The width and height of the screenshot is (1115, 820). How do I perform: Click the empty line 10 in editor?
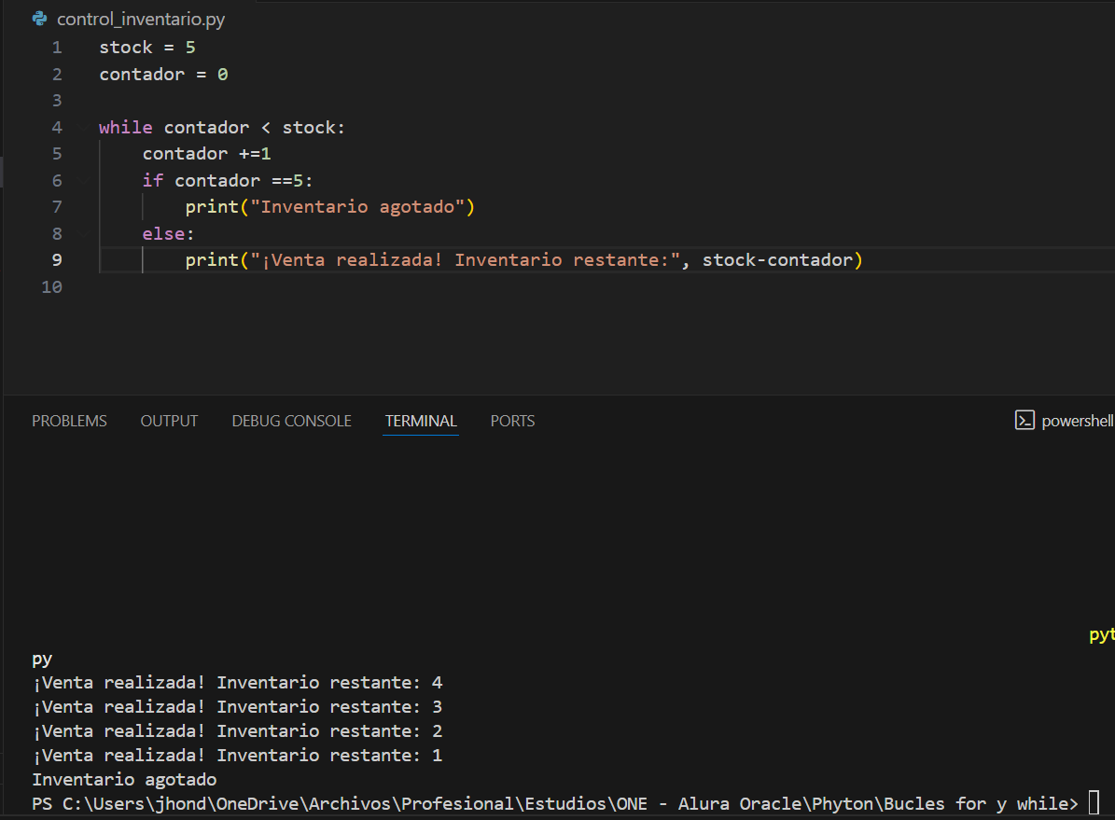(x=373, y=286)
